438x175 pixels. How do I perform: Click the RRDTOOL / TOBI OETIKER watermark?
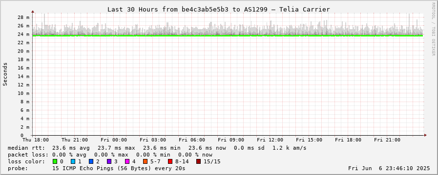click(x=433, y=29)
